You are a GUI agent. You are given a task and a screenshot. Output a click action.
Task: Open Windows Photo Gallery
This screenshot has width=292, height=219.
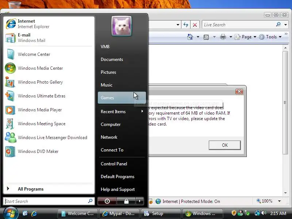click(49, 82)
